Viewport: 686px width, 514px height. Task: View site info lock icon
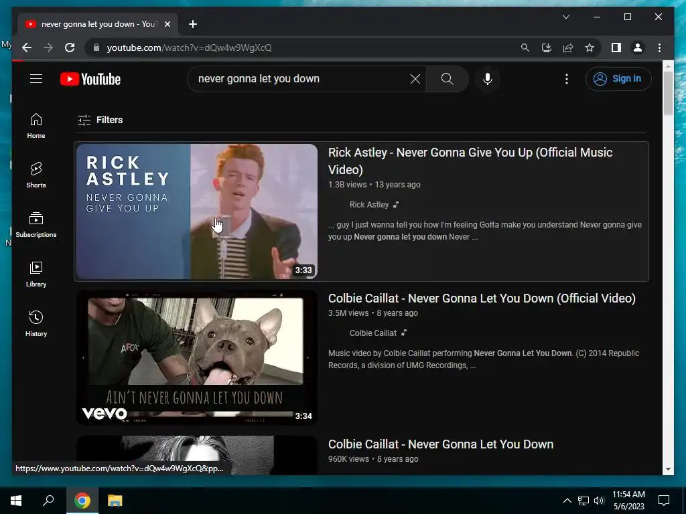click(96, 48)
